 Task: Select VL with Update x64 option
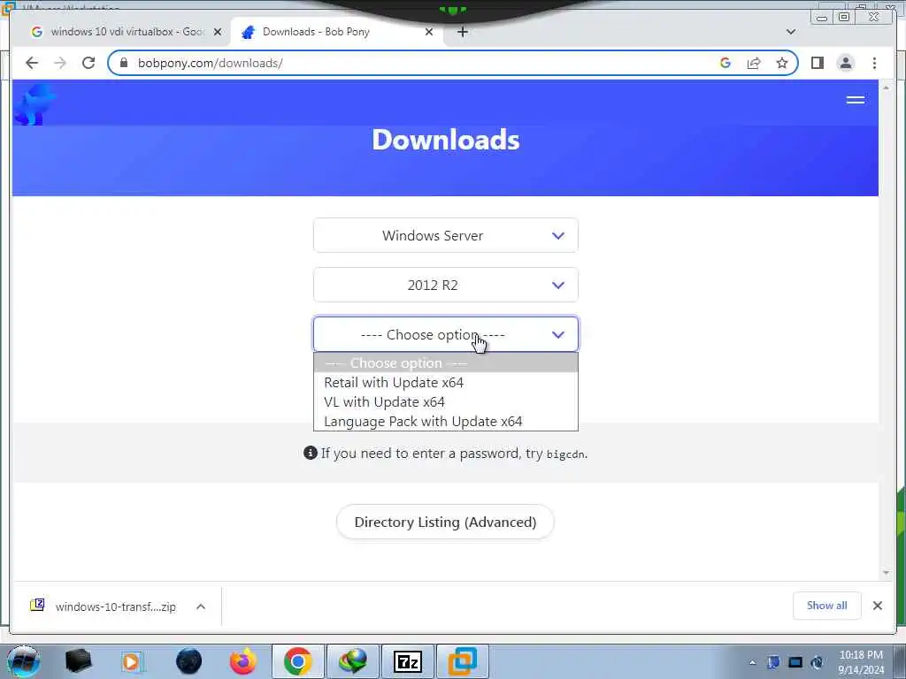(446, 402)
